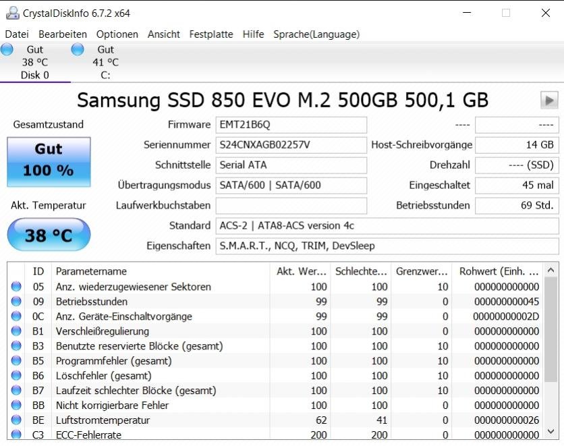Screen dimensions: 564x446
Task: Click status orb for Nicht korrigierbare Fehler row
Action: pos(16,405)
